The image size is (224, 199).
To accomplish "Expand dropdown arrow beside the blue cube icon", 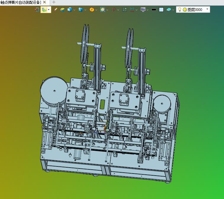I will tap(75, 9).
